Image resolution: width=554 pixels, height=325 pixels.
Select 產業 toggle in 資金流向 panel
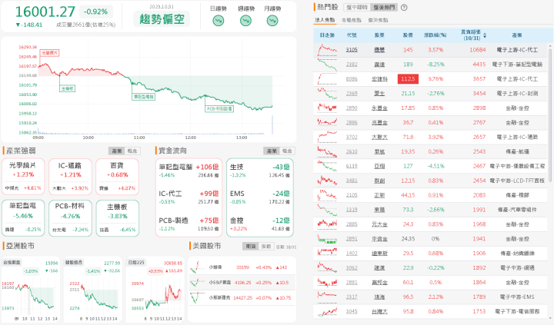click(272, 151)
